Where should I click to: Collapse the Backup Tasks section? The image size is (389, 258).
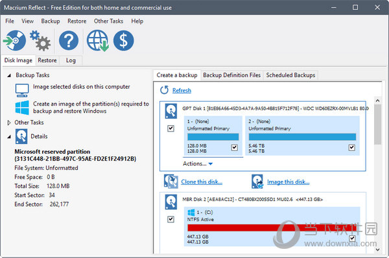tap(9, 75)
